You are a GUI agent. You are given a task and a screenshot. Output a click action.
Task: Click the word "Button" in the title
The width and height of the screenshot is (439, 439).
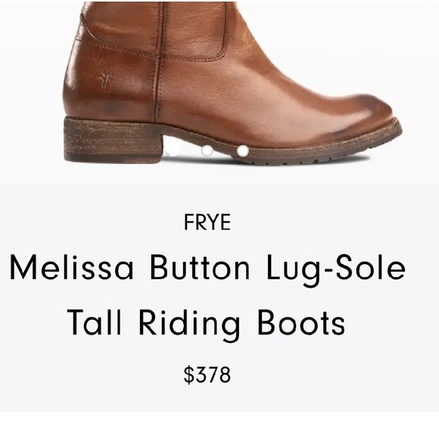click(x=200, y=266)
